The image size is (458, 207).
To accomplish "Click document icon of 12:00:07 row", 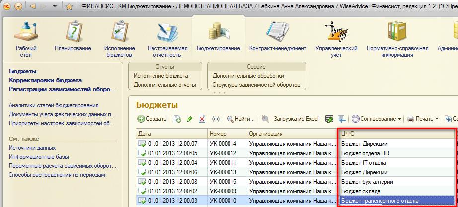I will click(142, 144).
